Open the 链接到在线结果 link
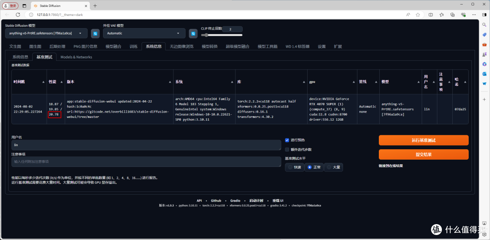The image size is (490, 240). click(x=391, y=166)
